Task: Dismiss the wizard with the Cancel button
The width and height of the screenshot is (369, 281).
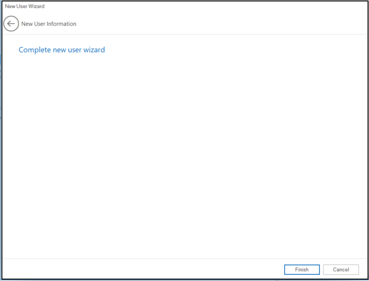Action: click(x=341, y=270)
